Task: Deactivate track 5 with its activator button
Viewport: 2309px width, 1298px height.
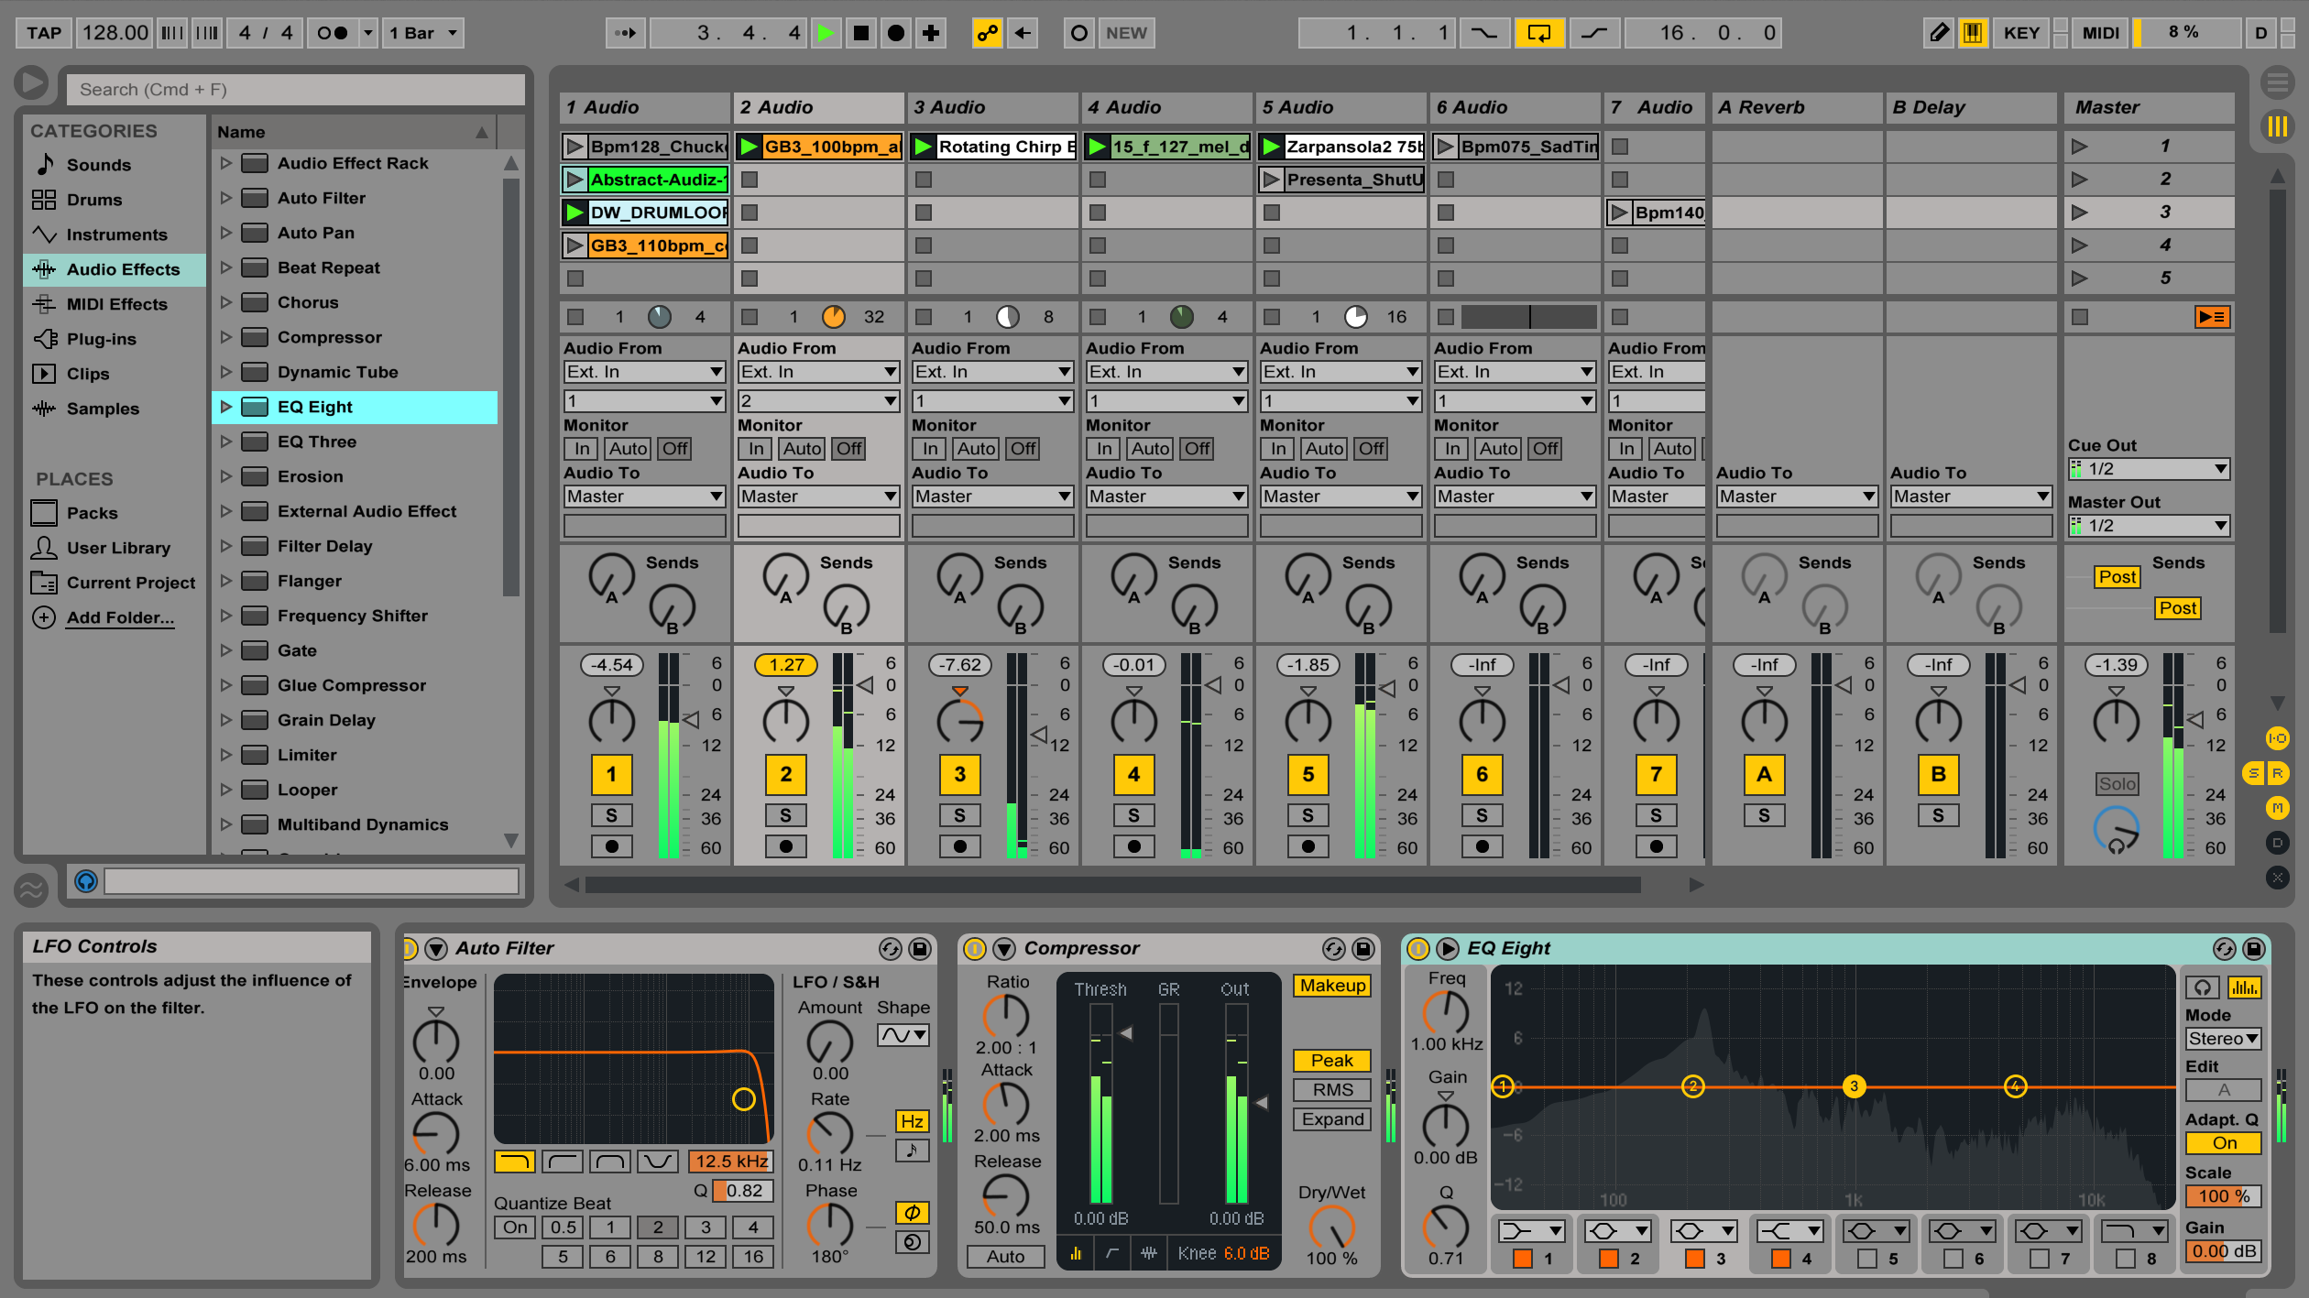Action: [x=1308, y=774]
